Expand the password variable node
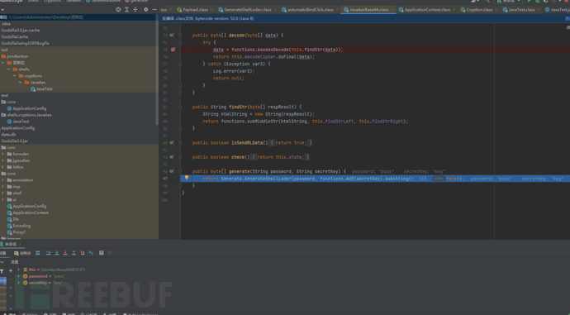This screenshot has width=570, height=315. 18,276
